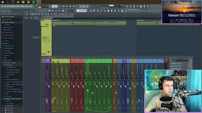Click the render export icon next to save

pos(145,6)
